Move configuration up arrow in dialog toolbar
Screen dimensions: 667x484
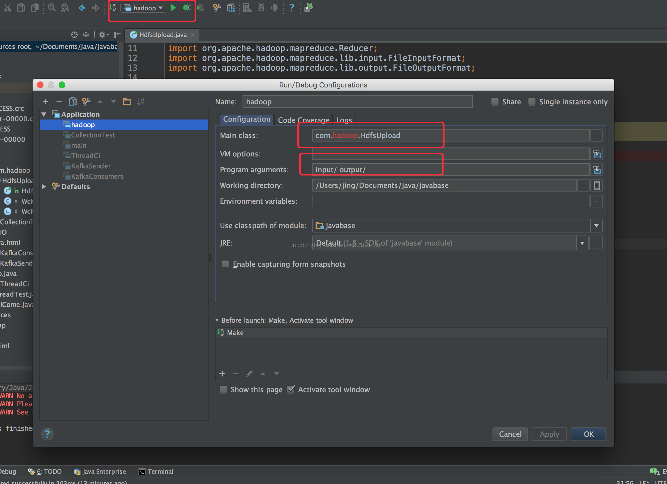click(100, 102)
